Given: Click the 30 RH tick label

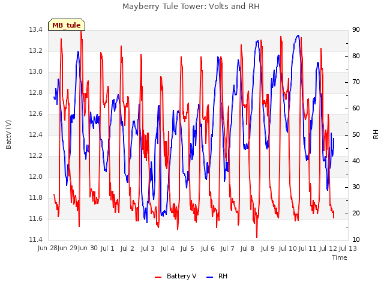Looking at the screenshot, I should tap(356, 187).
